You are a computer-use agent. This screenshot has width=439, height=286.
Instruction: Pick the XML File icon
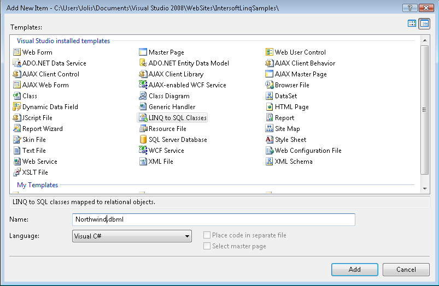coord(143,161)
